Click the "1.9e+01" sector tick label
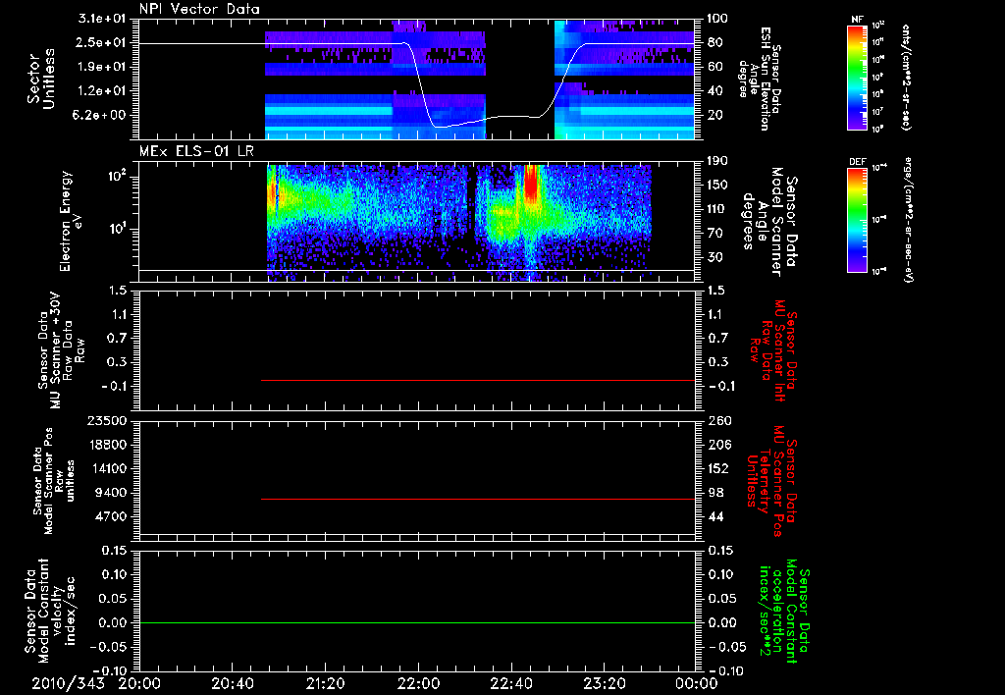The height and width of the screenshot is (695, 1005). pyautogui.click(x=102, y=67)
